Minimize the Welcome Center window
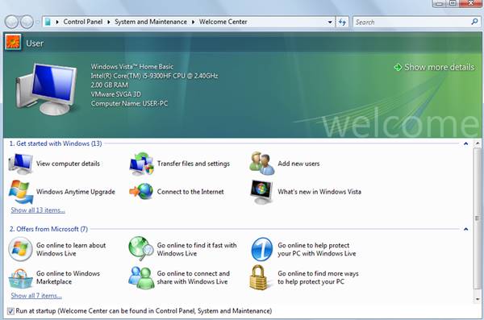The height and width of the screenshot is (320, 484). click(x=440, y=3)
